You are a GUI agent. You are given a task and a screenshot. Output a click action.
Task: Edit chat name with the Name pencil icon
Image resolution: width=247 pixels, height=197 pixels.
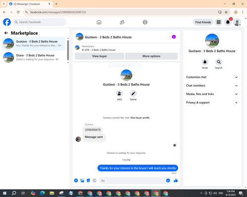pos(133,94)
